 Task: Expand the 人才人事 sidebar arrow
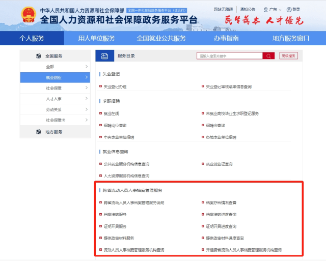click(87, 99)
